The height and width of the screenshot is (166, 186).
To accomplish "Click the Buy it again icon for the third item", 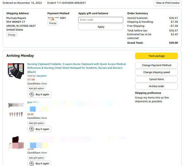I will (x=32, y=163).
